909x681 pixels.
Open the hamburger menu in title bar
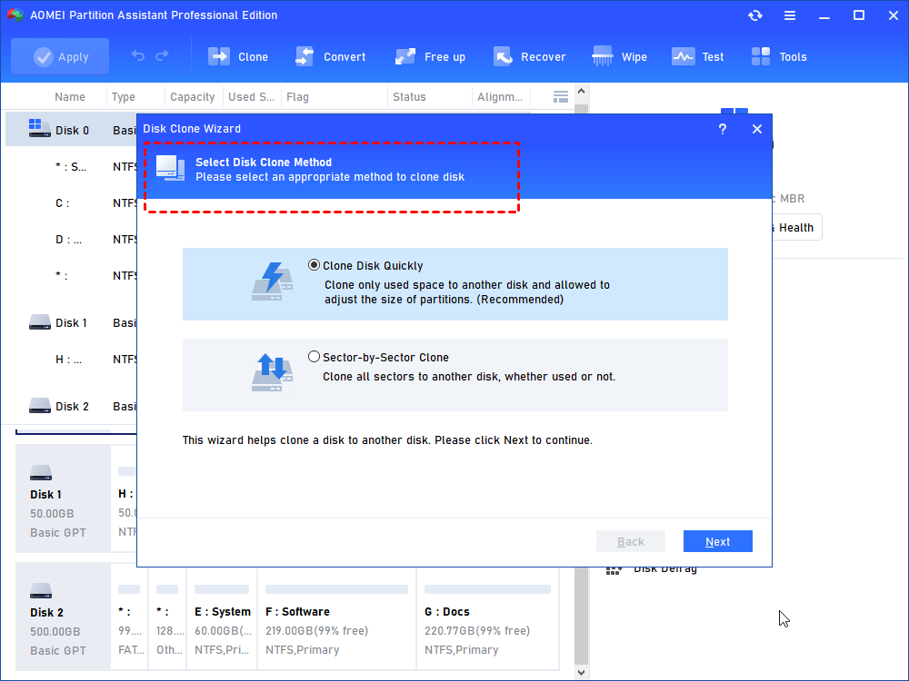click(790, 15)
